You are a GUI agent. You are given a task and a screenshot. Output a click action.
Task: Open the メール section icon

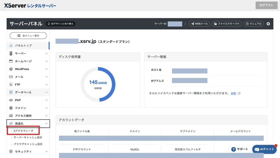11,77
